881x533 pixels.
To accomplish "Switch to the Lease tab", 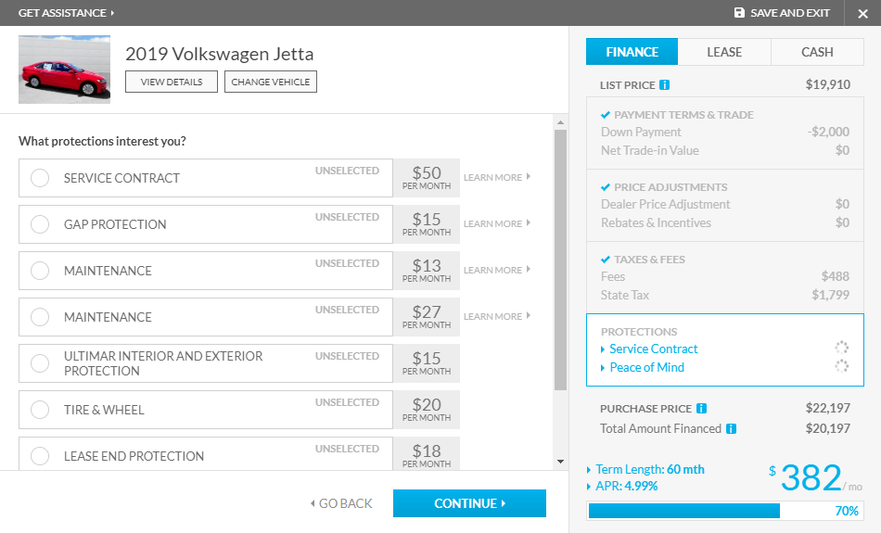I will coord(724,52).
